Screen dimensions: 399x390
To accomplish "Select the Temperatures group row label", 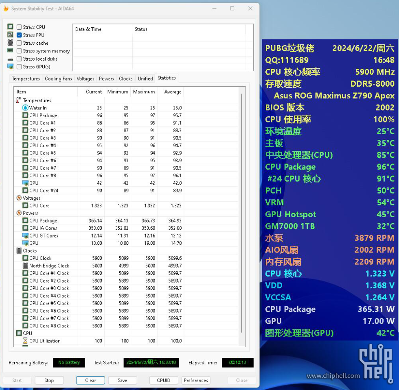I will 37,100.
